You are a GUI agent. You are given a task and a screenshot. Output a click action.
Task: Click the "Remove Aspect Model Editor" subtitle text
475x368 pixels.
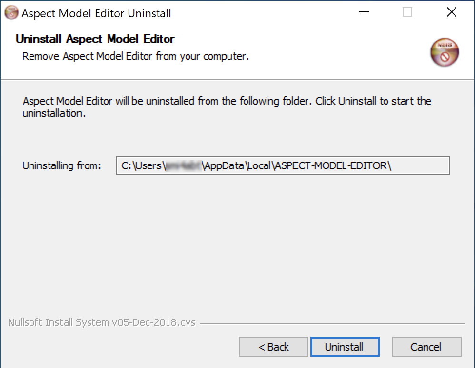136,57
